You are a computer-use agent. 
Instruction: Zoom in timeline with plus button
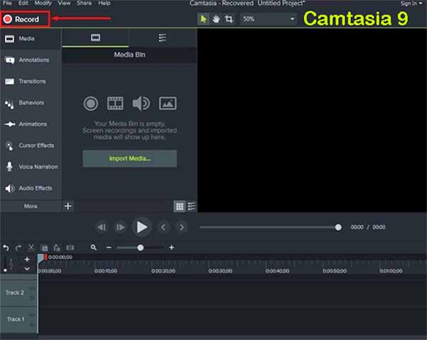tap(171, 248)
